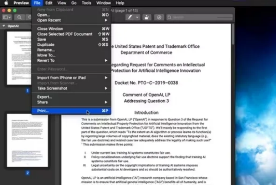This screenshot has height=185, width=276.
Task: Click the rotate page toolbar icon
Action: (x=147, y=17)
